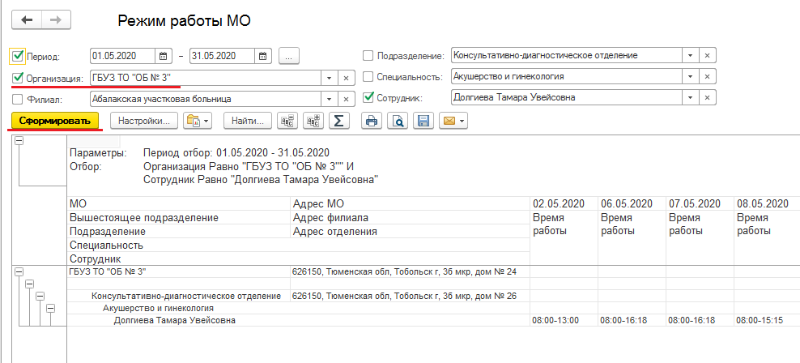The height and width of the screenshot is (363, 800).
Task: Enable the Филиал checkbox
Action: tap(18, 99)
